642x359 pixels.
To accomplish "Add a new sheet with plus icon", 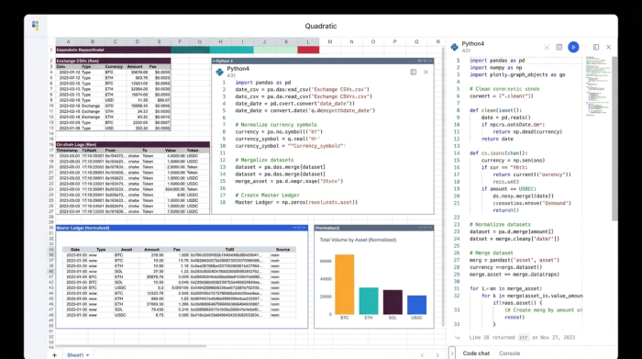I will 54,355.
